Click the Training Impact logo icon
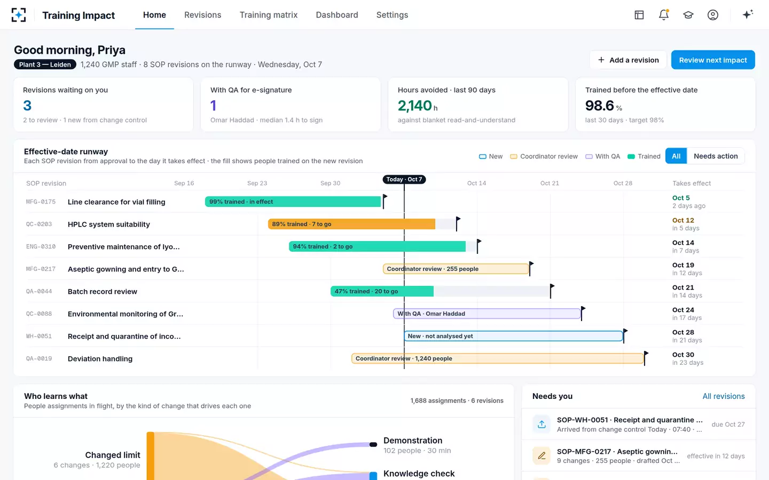 click(19, 15)
